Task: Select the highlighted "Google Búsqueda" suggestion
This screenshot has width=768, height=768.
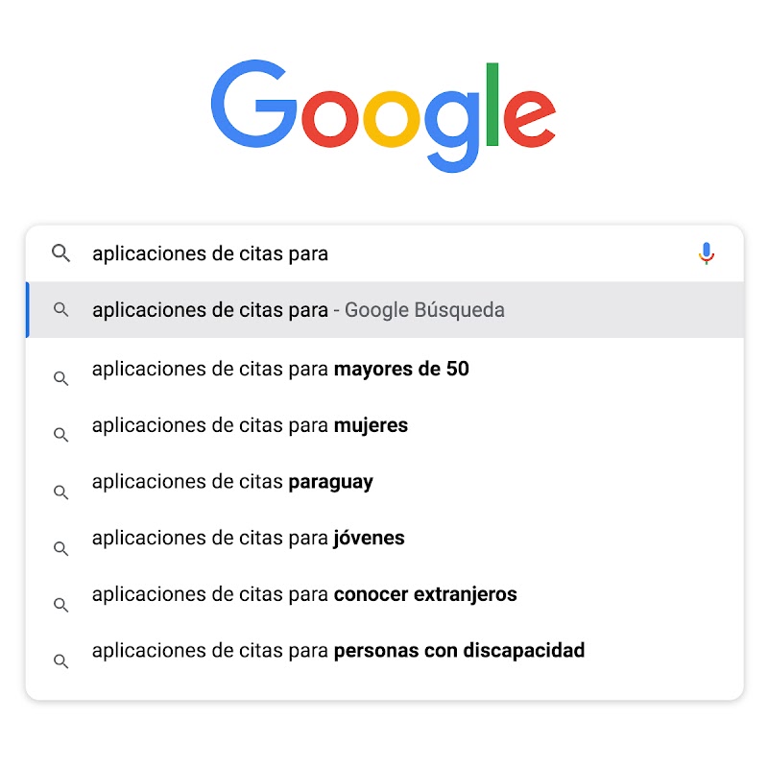Action: coord(300,310)
